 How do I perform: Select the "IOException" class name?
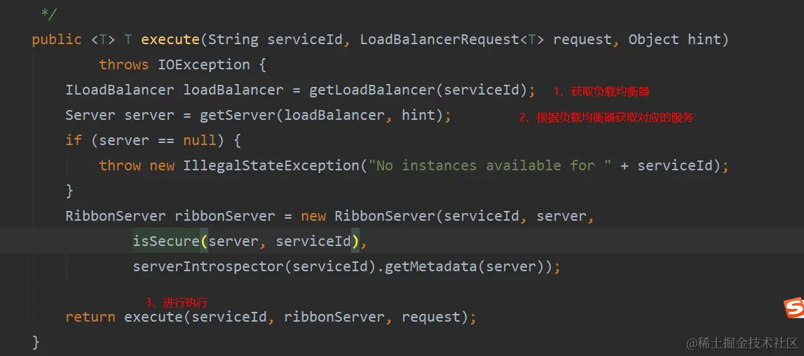[x=204, y=64]
